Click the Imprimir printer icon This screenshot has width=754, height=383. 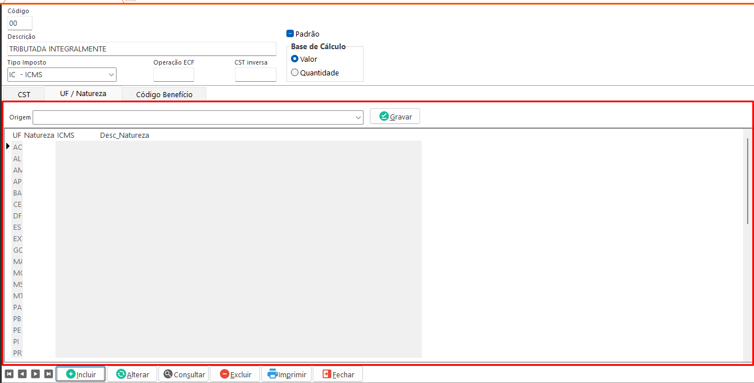point(273,374)
